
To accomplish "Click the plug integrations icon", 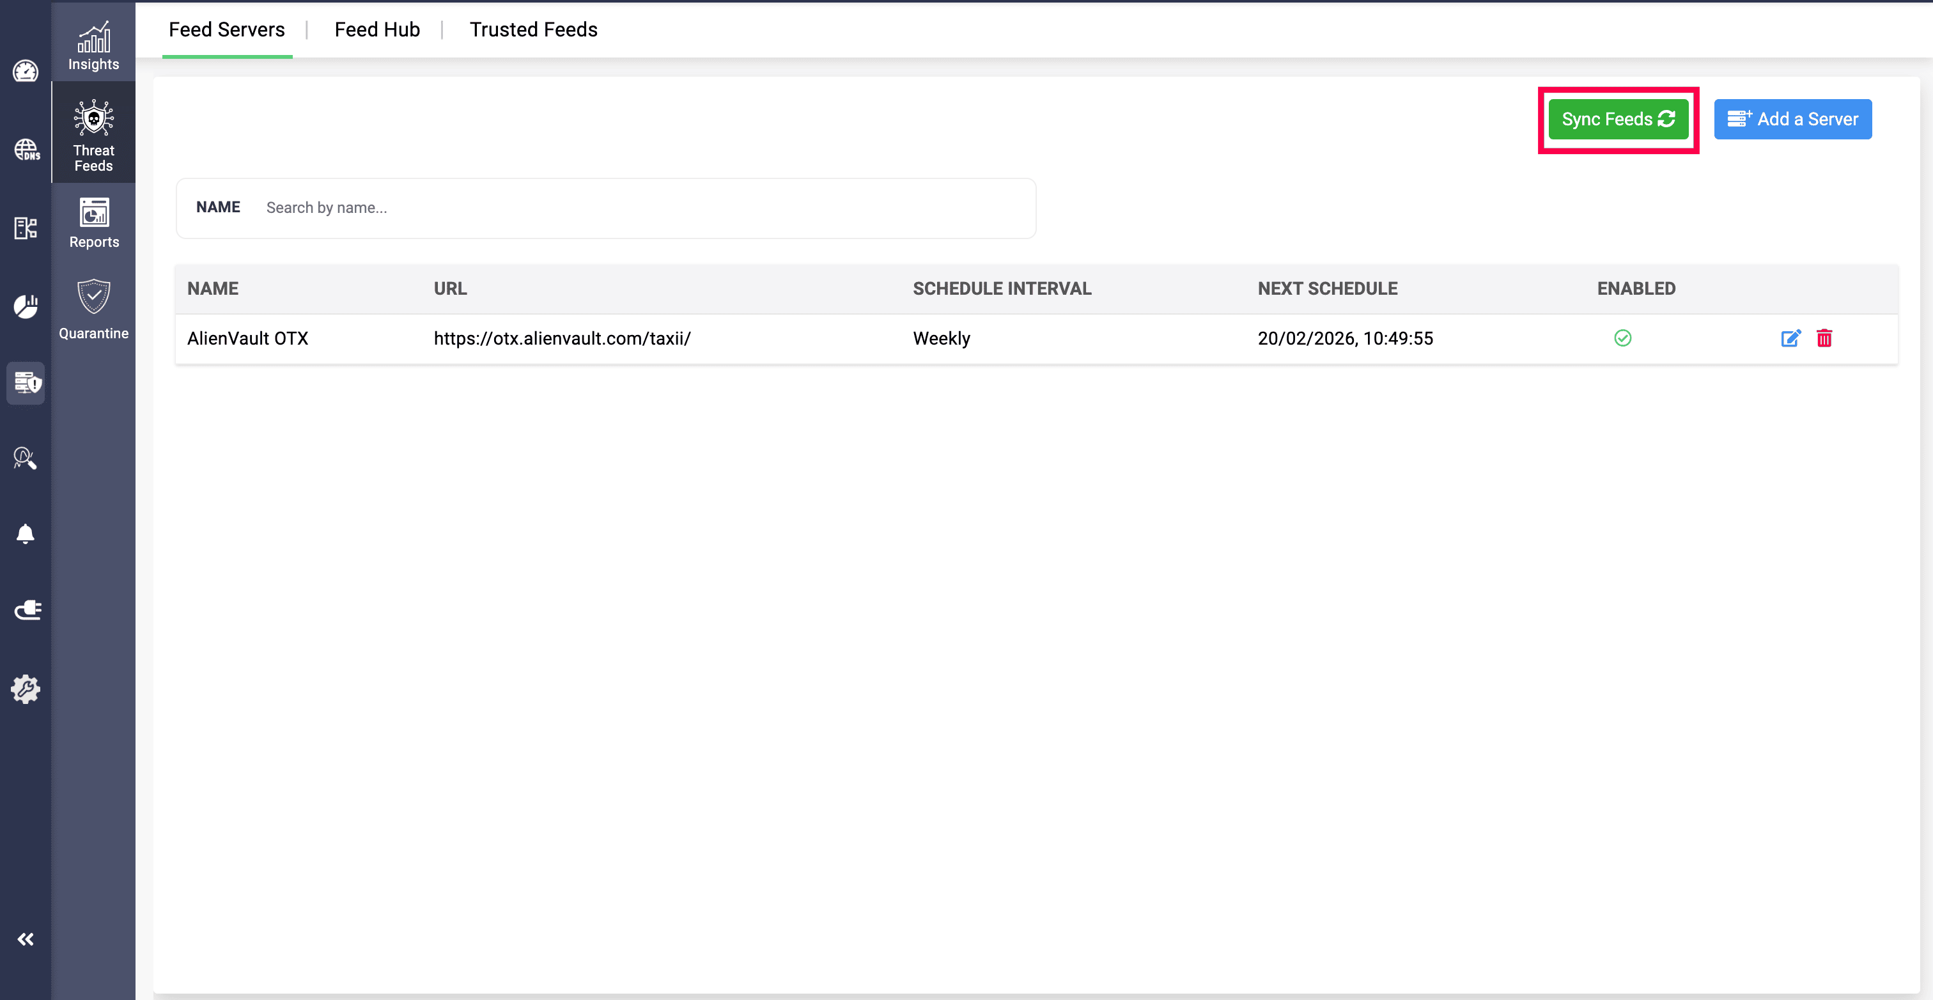I will [x=27, y=609].
